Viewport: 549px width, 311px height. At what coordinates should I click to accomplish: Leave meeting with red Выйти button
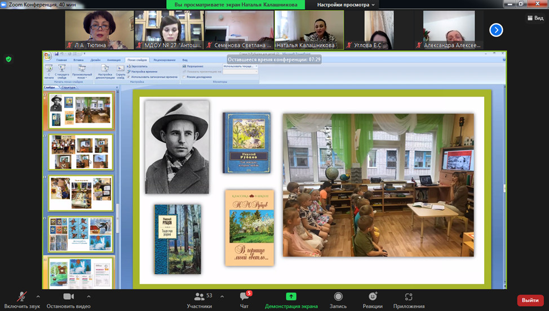(x=530, y=300)
